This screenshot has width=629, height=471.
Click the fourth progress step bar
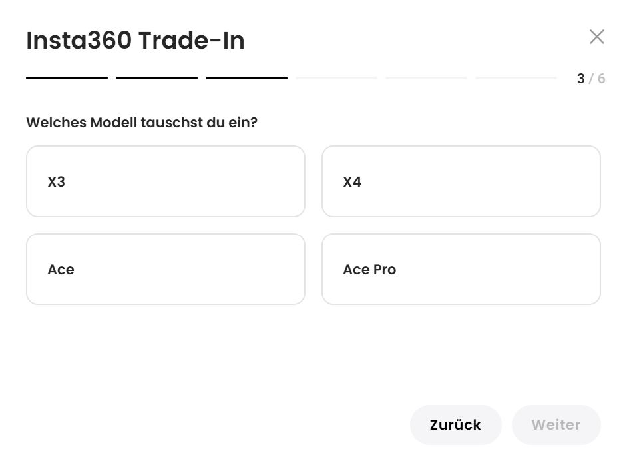tap(336, 78)
